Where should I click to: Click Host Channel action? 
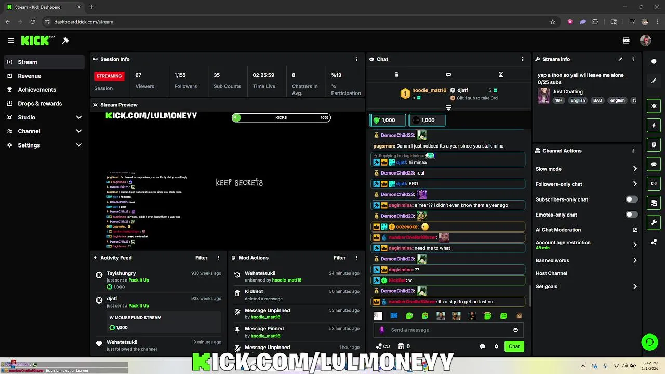tap(551, 273)
